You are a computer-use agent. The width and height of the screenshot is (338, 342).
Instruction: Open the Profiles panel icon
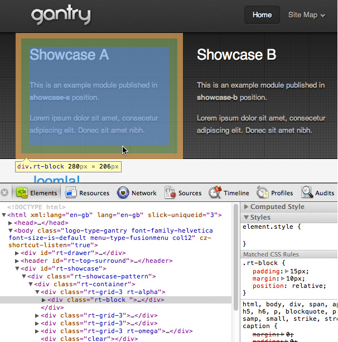[x=263, y=193]
